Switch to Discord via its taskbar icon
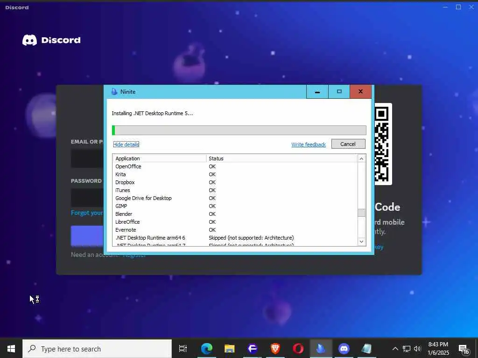Viewport: 478px width, 358px height. [x=344, y=349]
